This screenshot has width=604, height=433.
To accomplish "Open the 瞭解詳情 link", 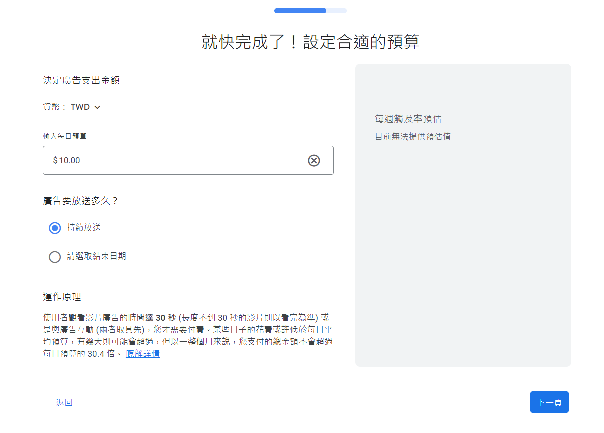I will (x=143, y=354).
